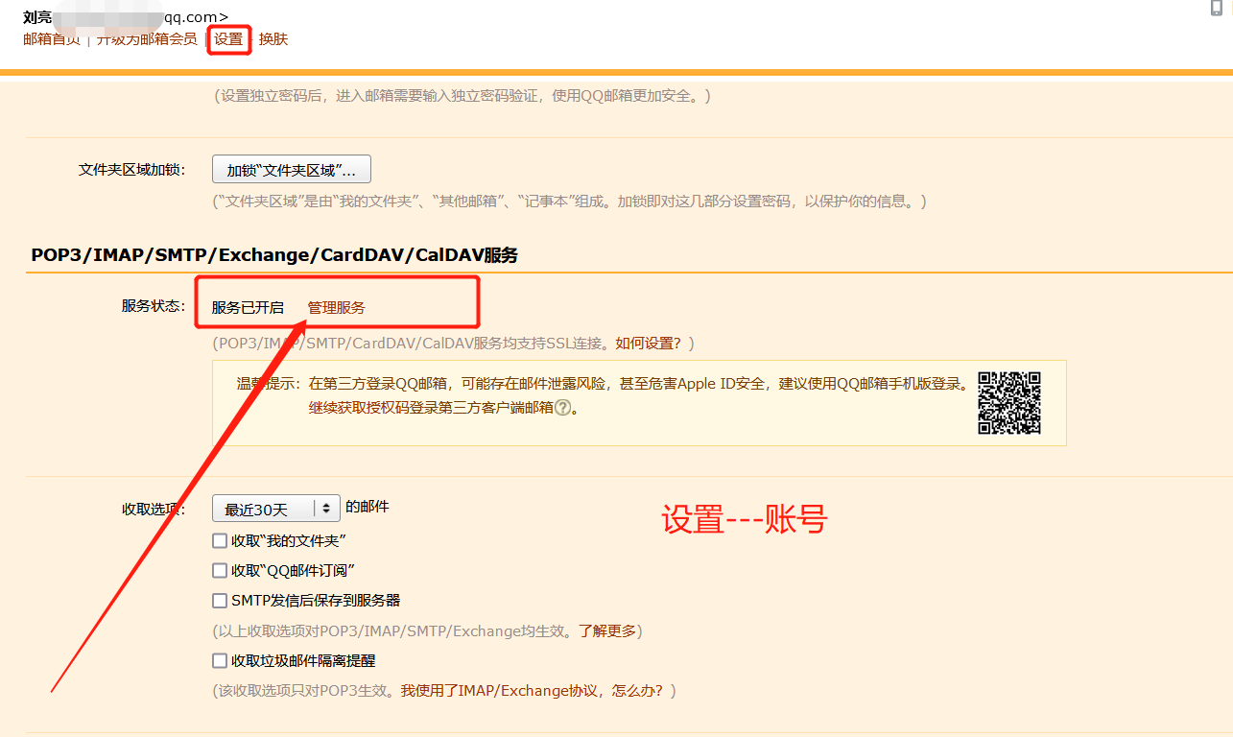
Task: Open the 如何设置? help link
Action: 649,344
